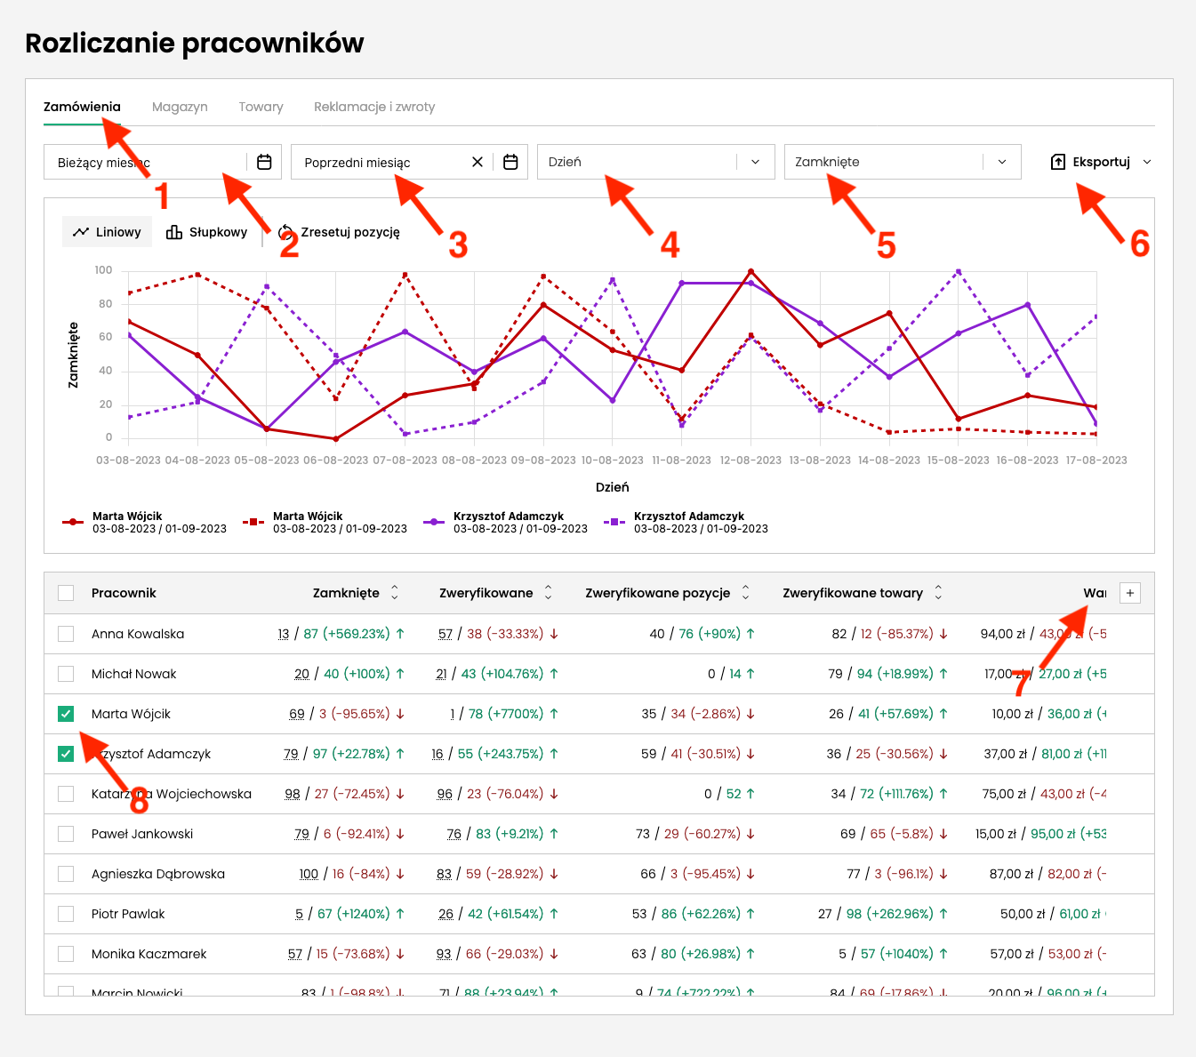Check Monika Kaczmarek row checkbox
Screen dimensions: 1196x1057
coord(66,954)
